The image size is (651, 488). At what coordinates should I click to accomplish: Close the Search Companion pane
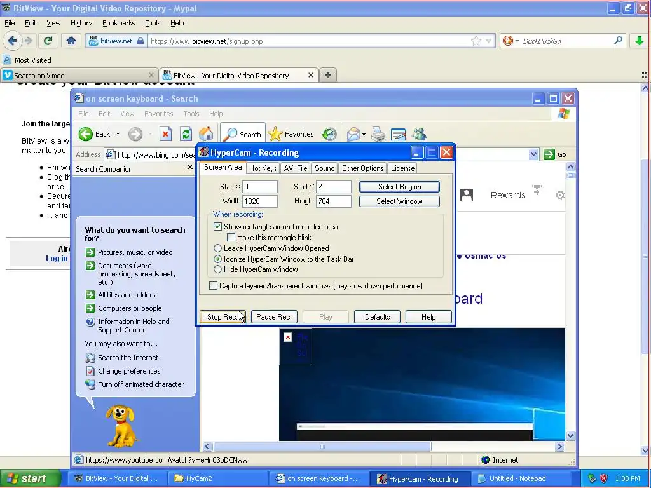pos(189,167)
